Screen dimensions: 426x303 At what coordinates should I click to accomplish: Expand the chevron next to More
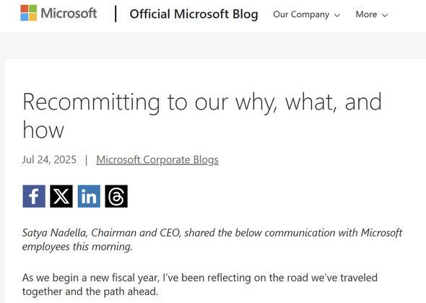(385, 15)
